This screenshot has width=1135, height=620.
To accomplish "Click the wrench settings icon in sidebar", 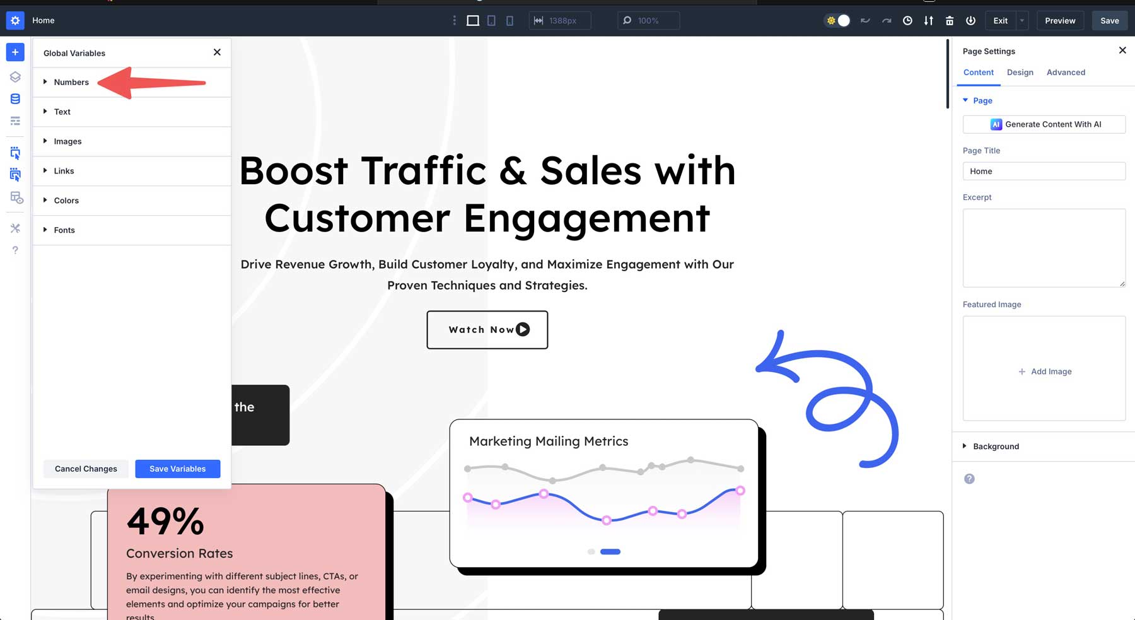I will [x=15, y=228].
